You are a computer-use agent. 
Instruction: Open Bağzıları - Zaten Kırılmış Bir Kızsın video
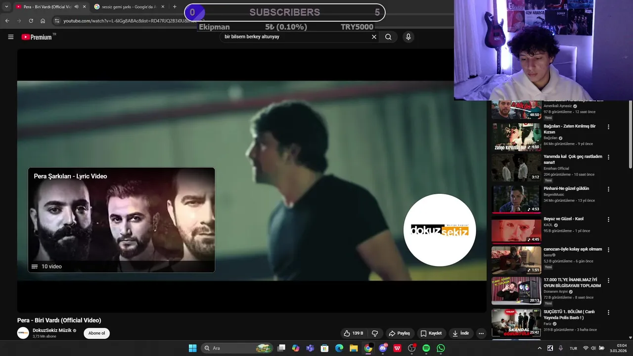(570, 129)
